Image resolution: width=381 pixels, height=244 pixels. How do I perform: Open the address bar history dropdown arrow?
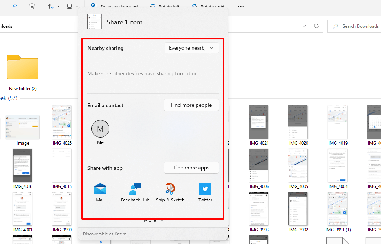click(x=304, y=26)
